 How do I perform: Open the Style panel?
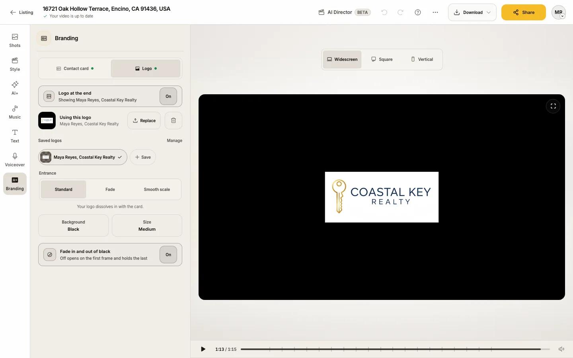click(x=15, y=64)
